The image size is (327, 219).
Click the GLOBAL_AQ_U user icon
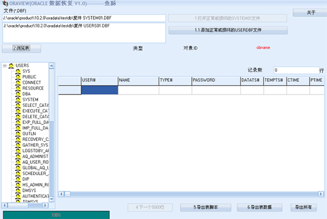pyautogui.click(x=18, y=168)
